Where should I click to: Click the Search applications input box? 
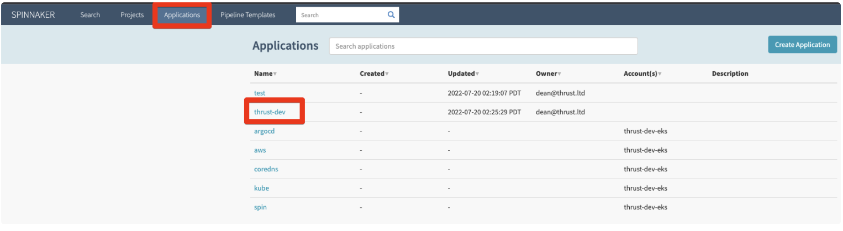tap(483, 46)
